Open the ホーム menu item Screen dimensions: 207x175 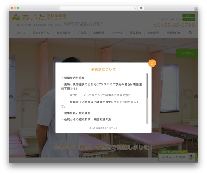[22, 33]
